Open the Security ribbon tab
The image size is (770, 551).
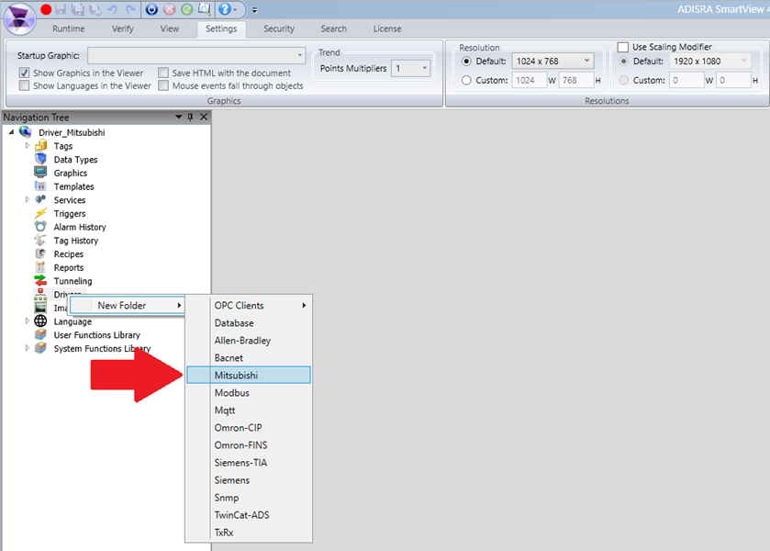[x=279, y=28]
